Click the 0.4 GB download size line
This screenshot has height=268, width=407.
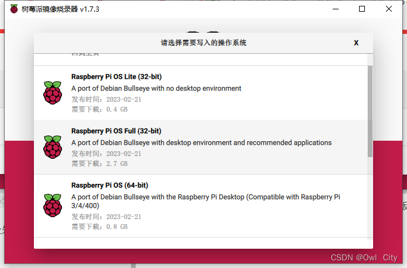[x=99, y=109]
